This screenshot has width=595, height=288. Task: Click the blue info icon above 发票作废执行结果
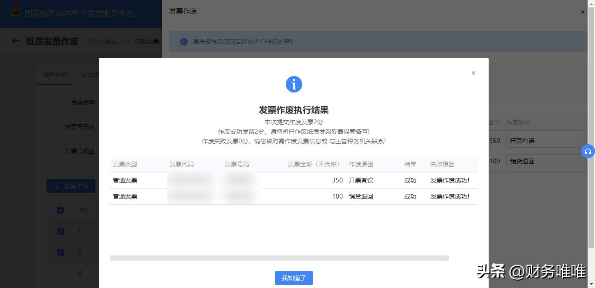[294, 84]
